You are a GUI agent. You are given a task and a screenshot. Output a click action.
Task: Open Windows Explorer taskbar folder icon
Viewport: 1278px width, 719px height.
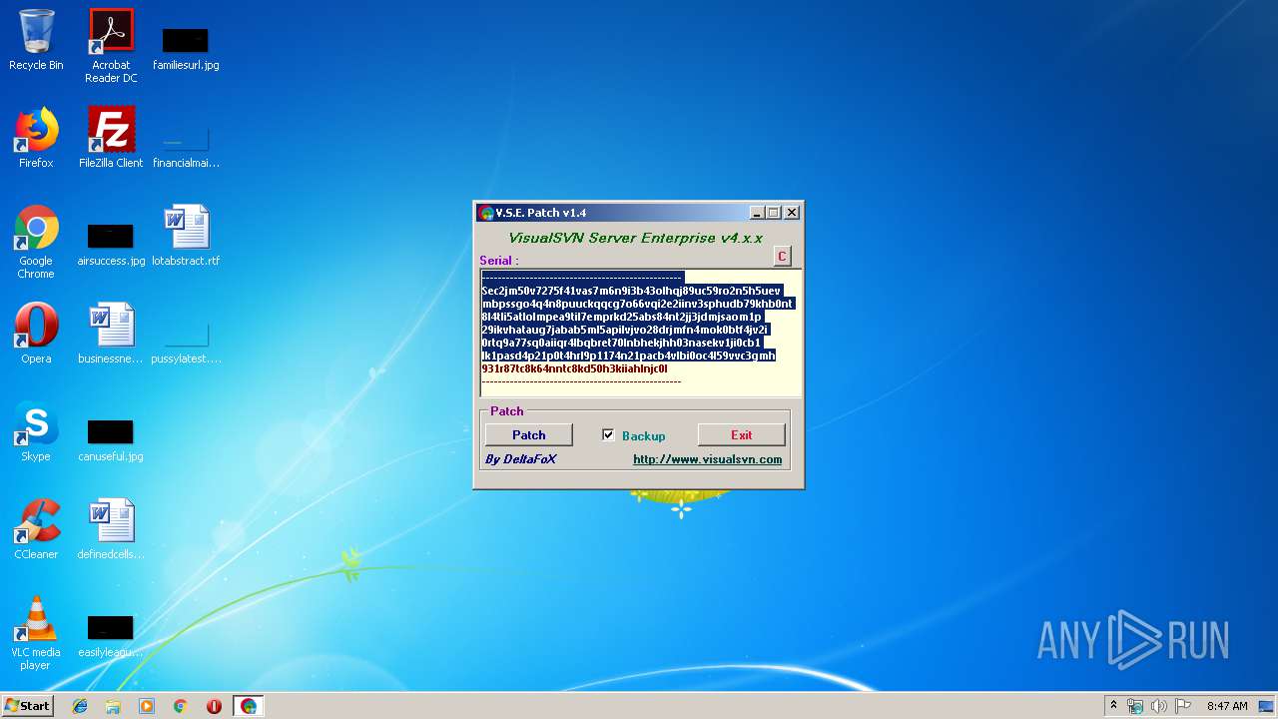pyautogui.click(x=113, y=706)
